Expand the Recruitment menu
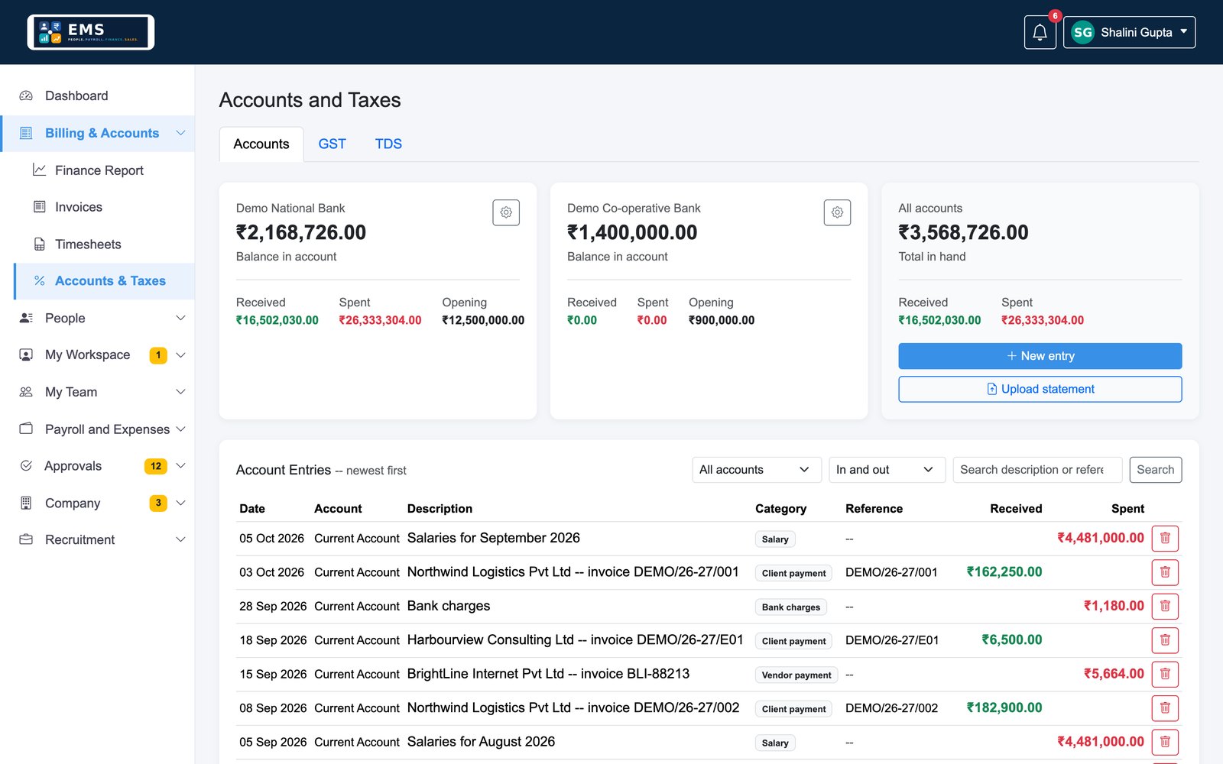The height and width of the screenshot is (764, 1223). point(180,539)
